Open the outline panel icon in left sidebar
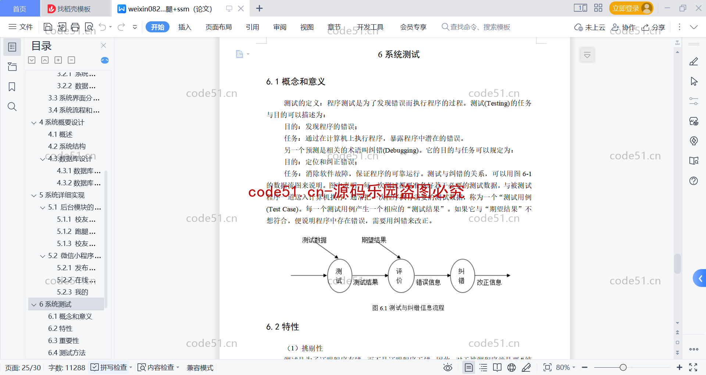Viewport: 706px width, 375px height. [x=12, y=47]
